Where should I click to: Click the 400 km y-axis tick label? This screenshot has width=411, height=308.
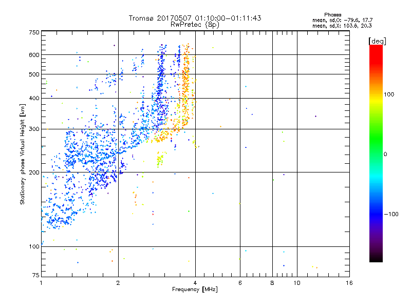(x=34, y=98)
